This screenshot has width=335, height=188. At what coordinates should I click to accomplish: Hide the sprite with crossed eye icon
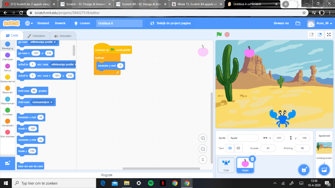[x=238, y=148]
